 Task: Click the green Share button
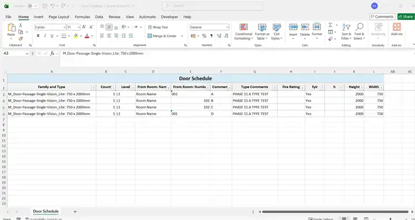[406, 17]
